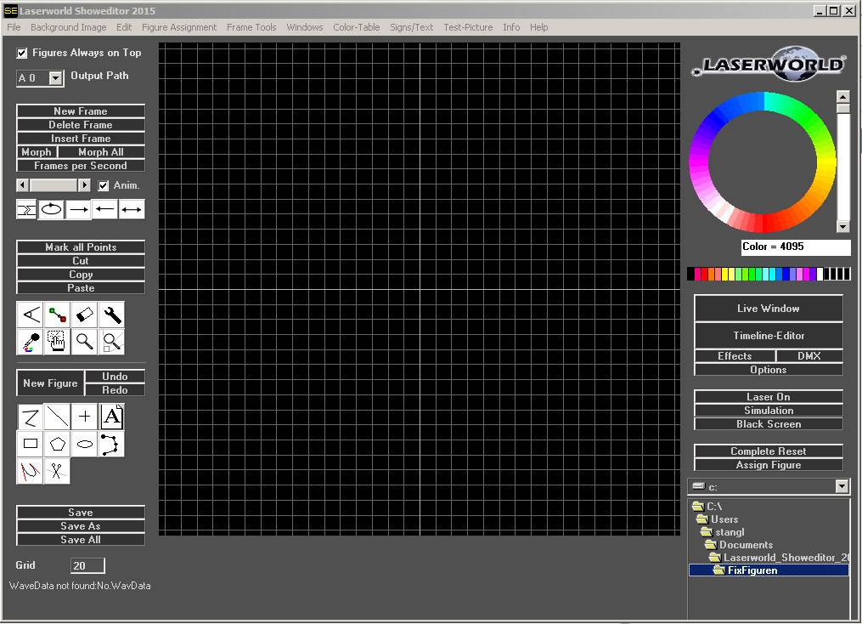
Task: Select the rectangle drawing tool
Action: point(30,443)
